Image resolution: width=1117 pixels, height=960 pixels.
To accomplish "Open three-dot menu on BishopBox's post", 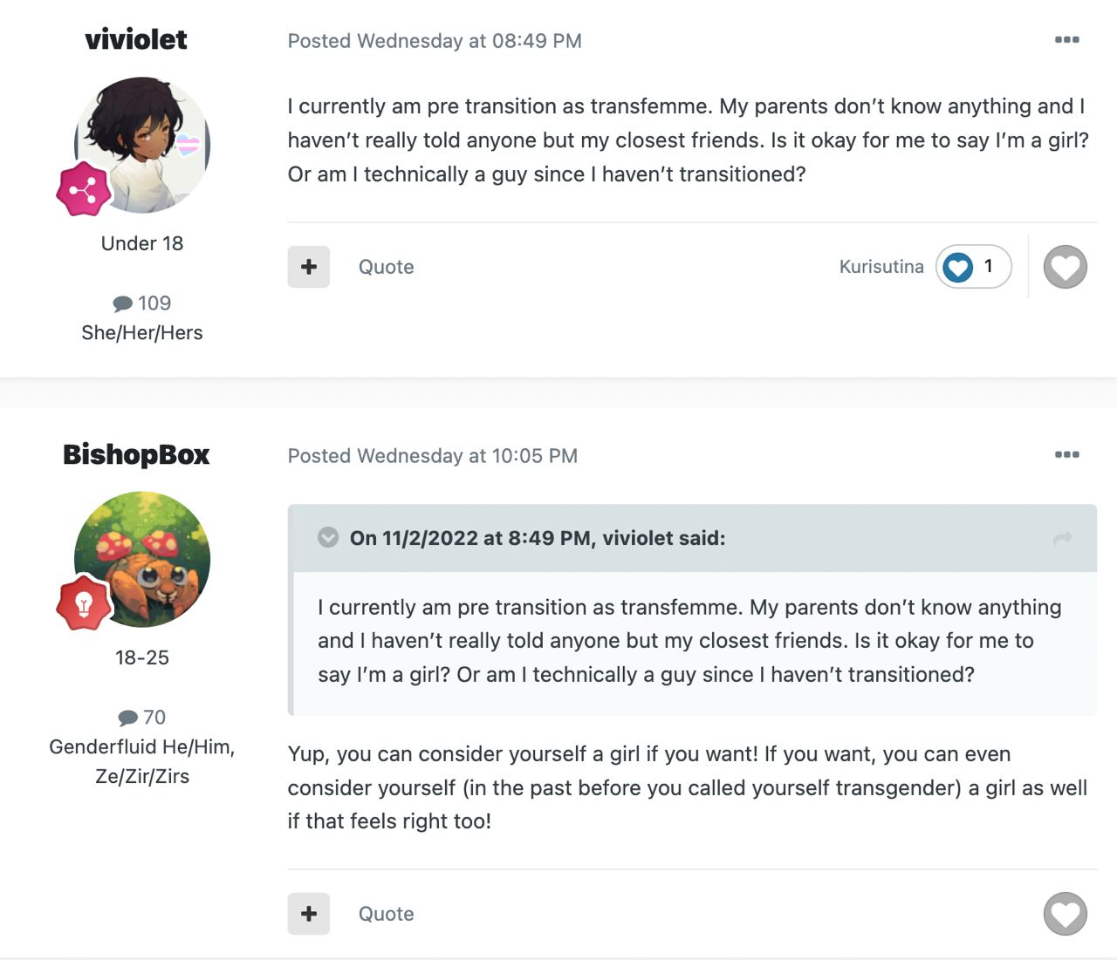I will point(1066,455).
